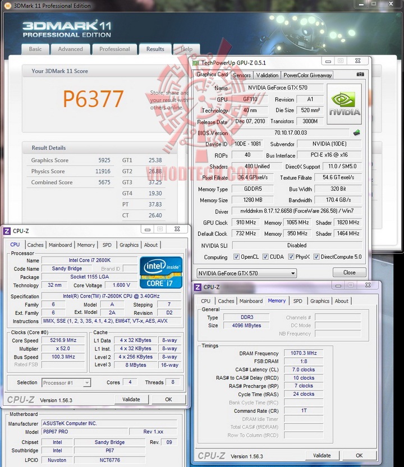The width and height of the screenshot is (404, 467).
Task: Click the Specification field i7-2600K CPU @ 3.40GHz
Action: pos(111,296)
